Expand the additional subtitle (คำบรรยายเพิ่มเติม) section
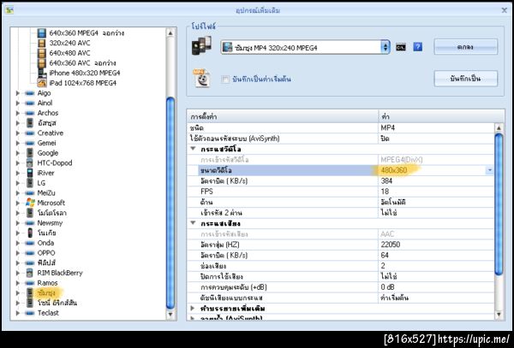 [x=193, y=308]
